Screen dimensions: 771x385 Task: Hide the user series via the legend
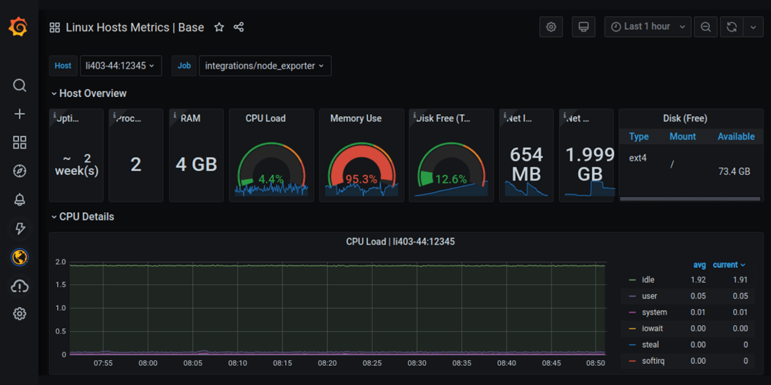(x=649, y=296)
